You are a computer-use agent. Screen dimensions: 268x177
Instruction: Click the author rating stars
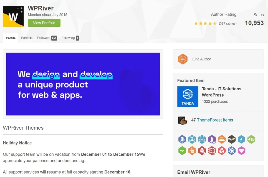205,23
